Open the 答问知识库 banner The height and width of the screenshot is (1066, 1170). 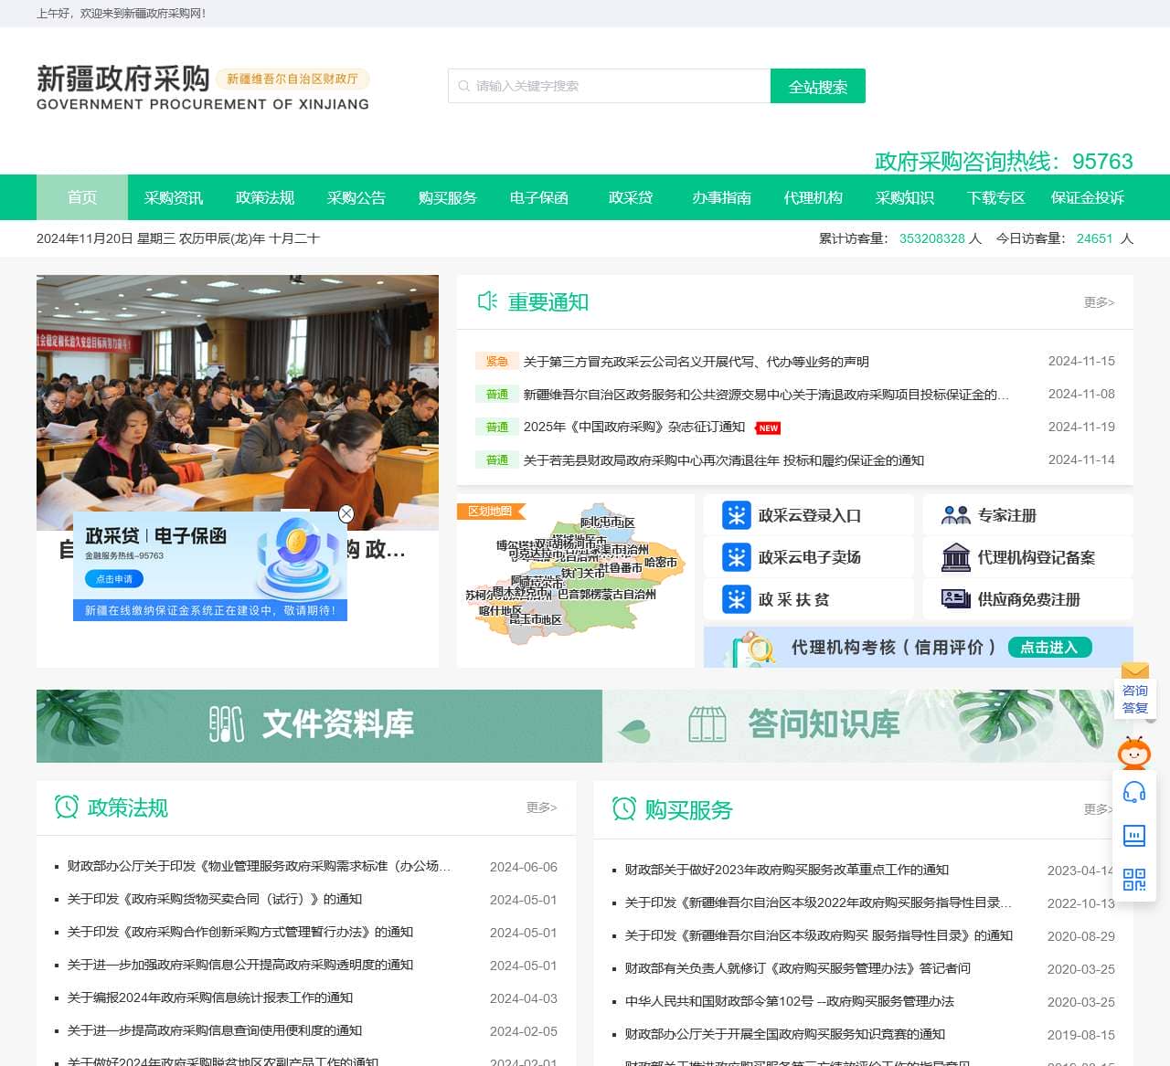(x=867, y=726)
